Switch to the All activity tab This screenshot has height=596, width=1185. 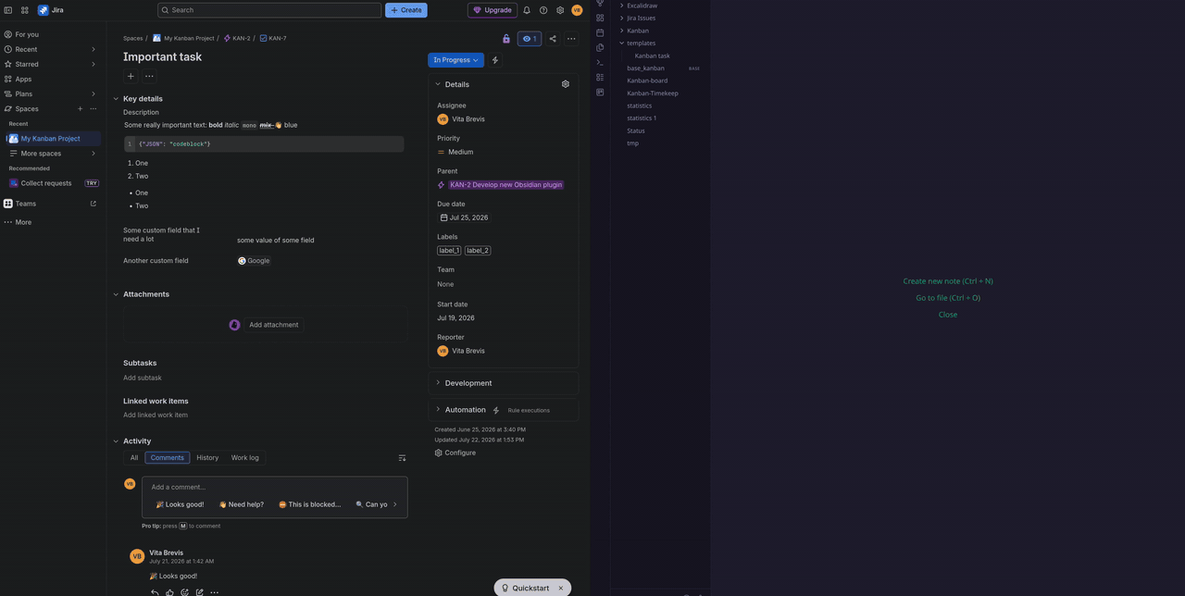pos(134,458)
